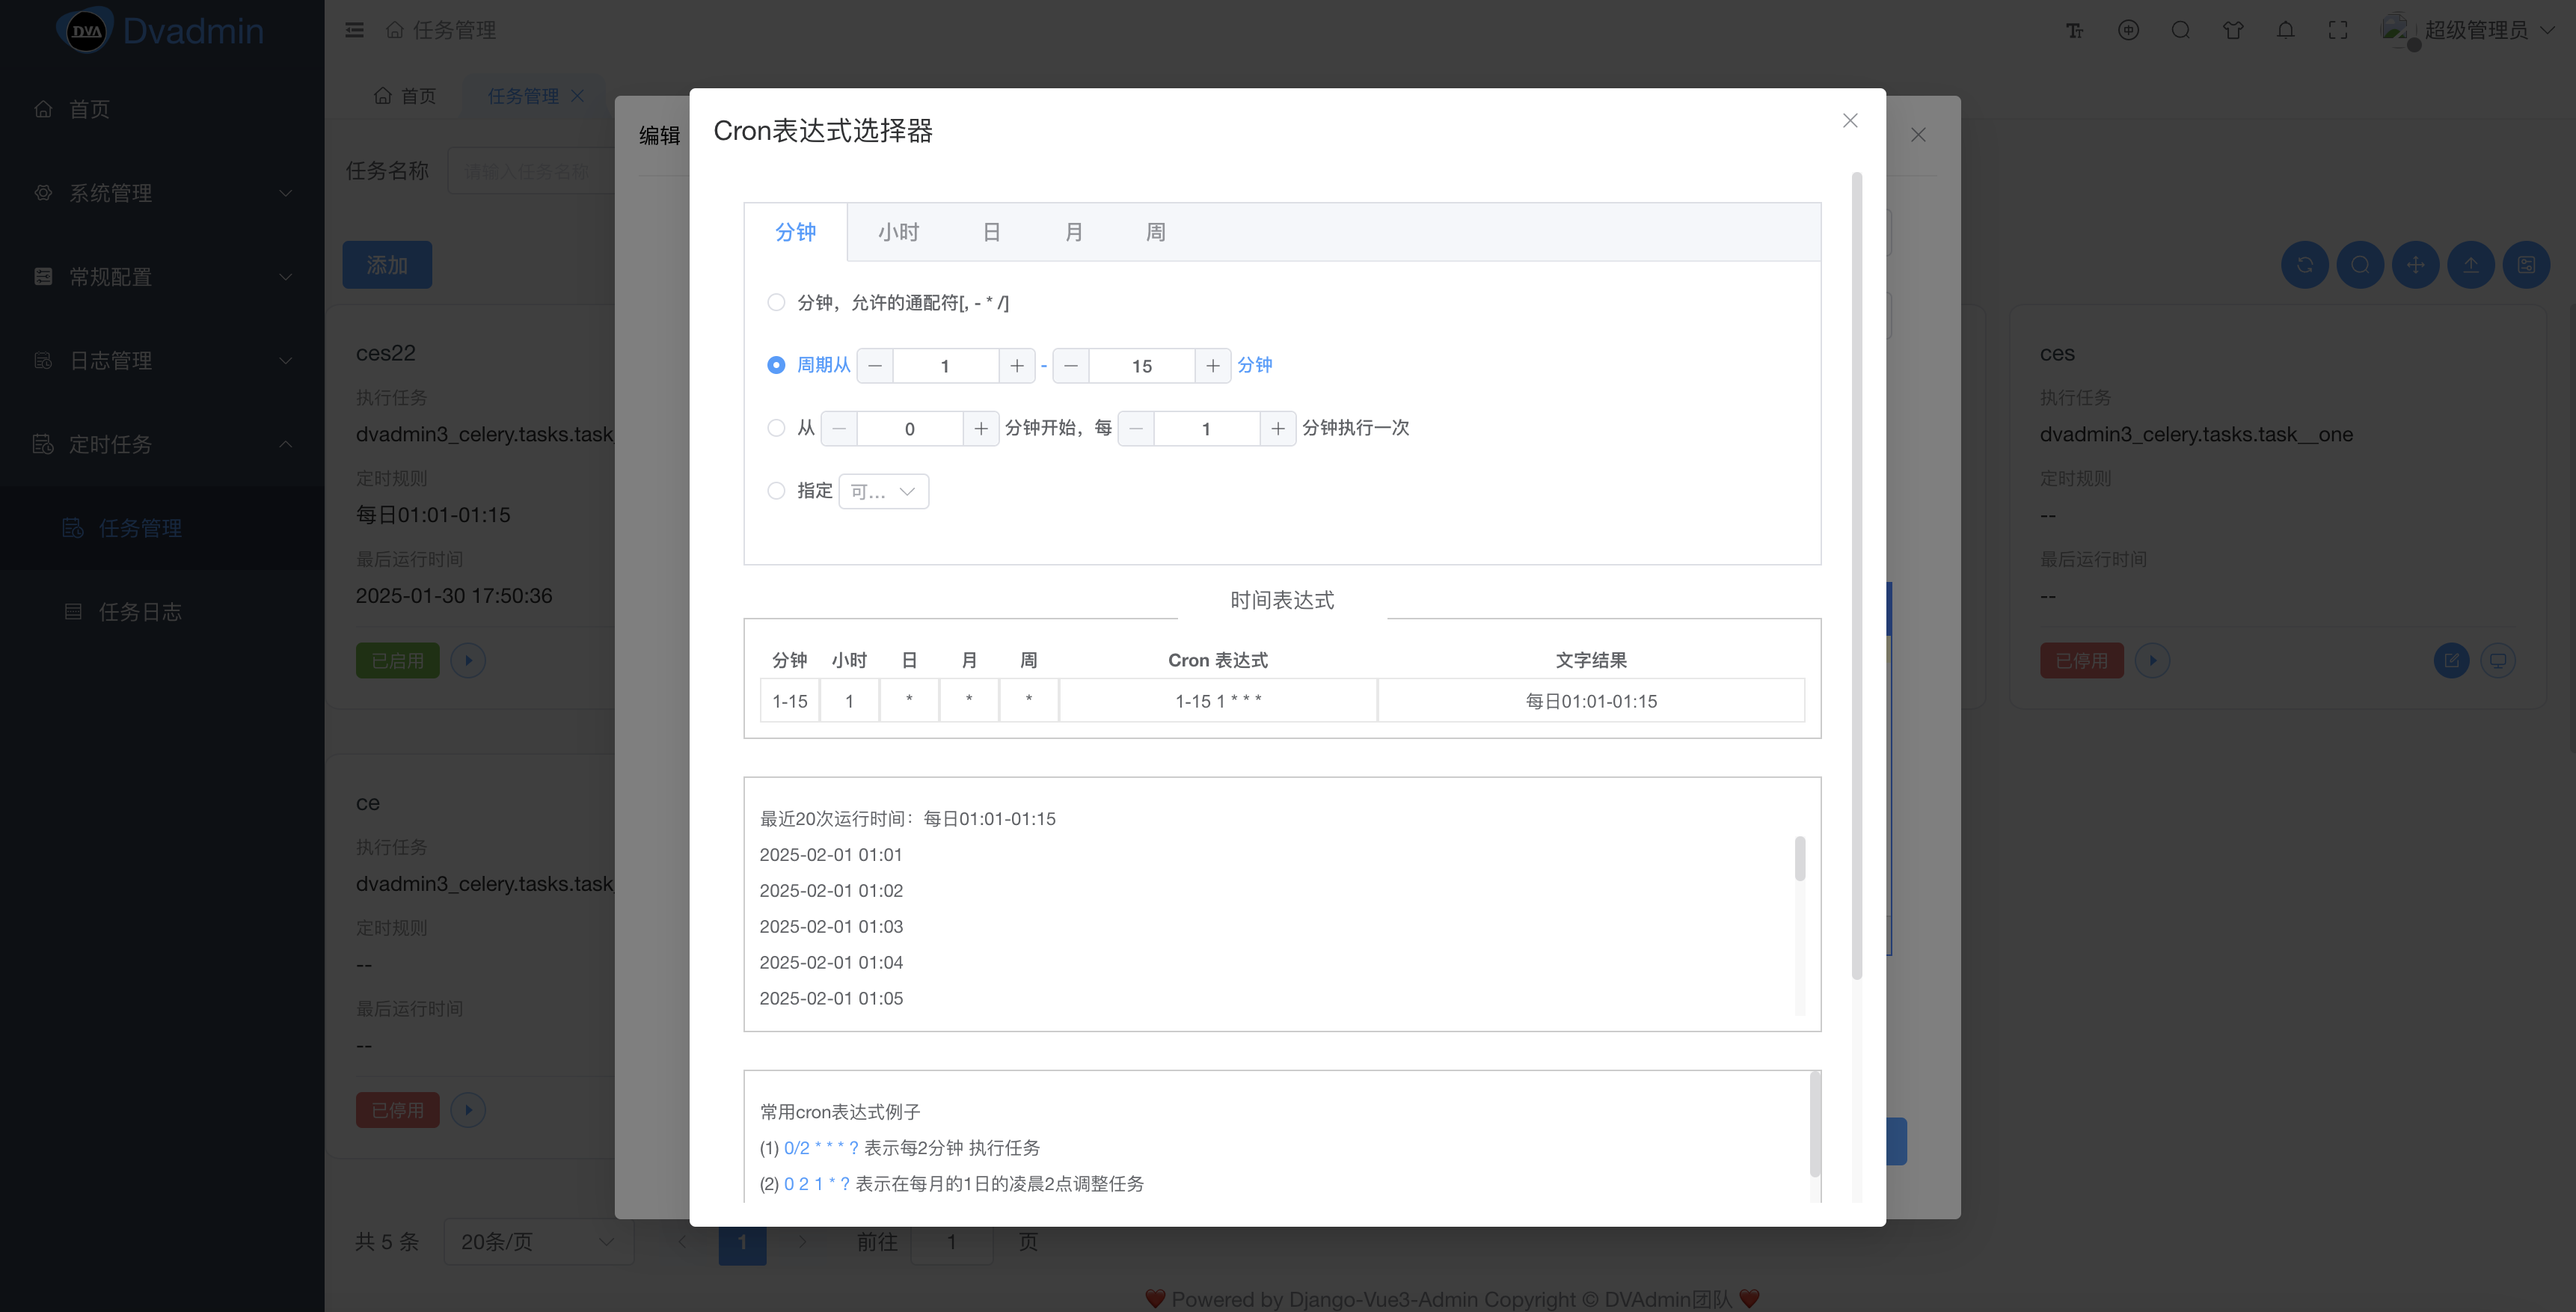Select the wildcard minutes radio option
This screenshot has width=2576, height=1312.
pyautogui.click(x=776, y=303)
